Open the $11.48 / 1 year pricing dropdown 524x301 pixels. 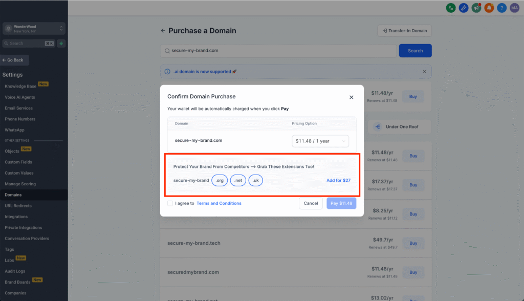coord(320,141)
